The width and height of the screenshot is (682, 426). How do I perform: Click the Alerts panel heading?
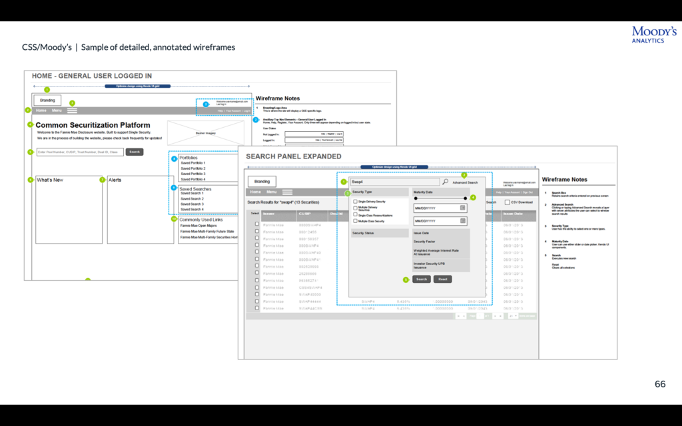click(115, 180)
